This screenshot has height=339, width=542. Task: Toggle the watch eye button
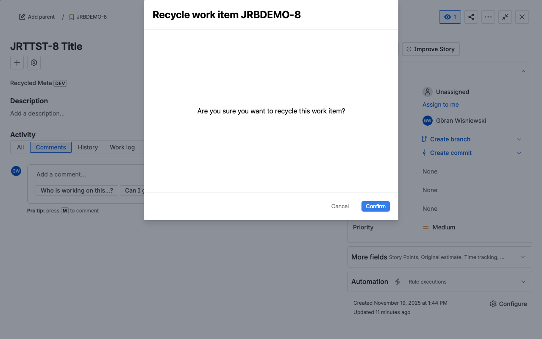pos(450,17)
